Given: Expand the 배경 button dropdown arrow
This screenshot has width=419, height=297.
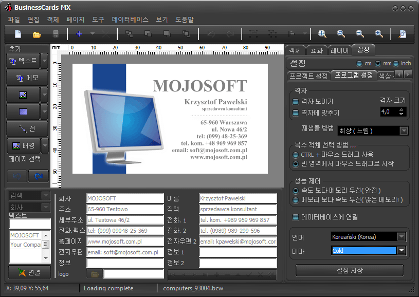Looking at the screenshot, I should pyautogui.click(x=45, y=145).
